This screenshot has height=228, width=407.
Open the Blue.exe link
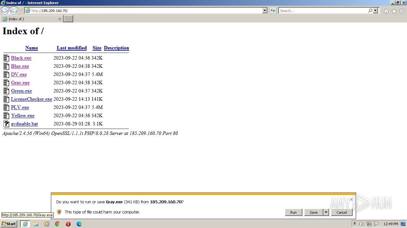20,66
